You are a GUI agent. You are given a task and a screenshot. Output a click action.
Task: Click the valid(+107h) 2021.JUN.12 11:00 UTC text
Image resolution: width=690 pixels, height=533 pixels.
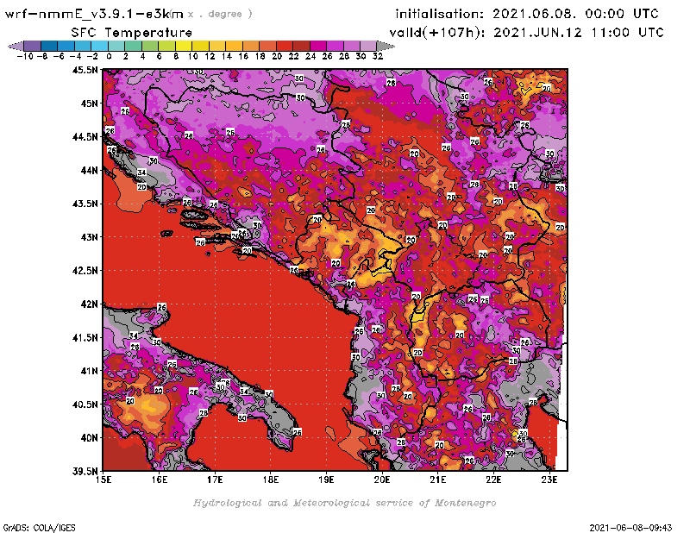(526, 33)
